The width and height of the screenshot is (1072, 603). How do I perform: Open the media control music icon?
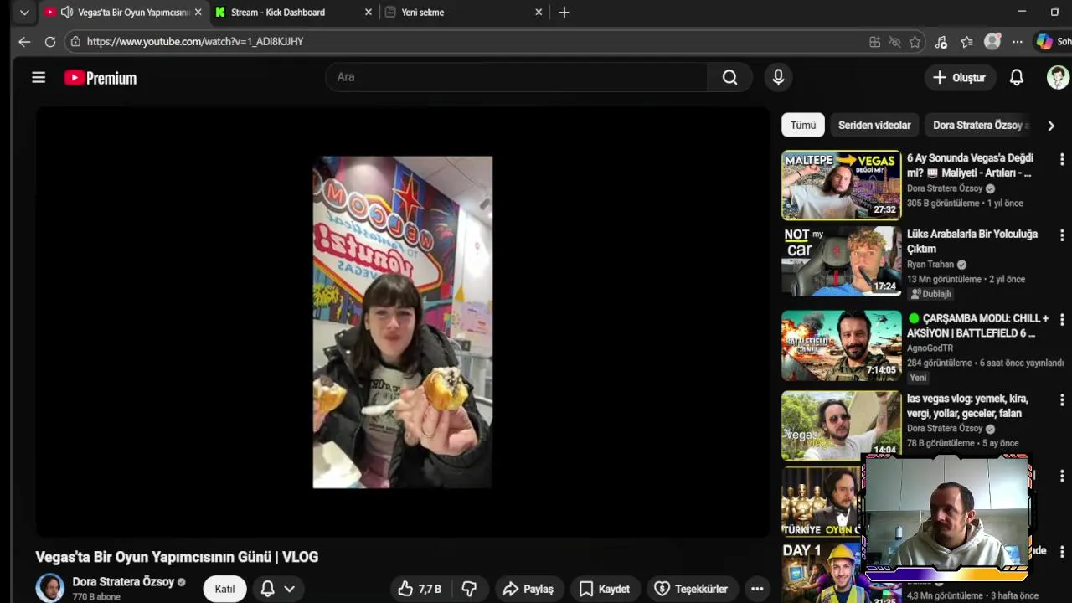tap(941, 42)
